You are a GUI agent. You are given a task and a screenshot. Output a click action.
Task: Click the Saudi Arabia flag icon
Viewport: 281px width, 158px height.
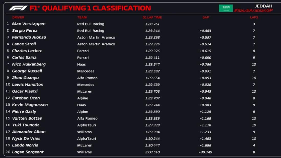point(226,8)
